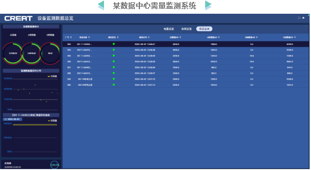Image resolution: width=311 pixels, height=170 pixels.
Task: Click the CREAT logo
Action: [x=18, y=18]
